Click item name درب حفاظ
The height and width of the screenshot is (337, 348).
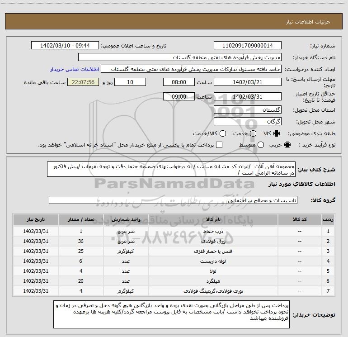tap(213, 231)
